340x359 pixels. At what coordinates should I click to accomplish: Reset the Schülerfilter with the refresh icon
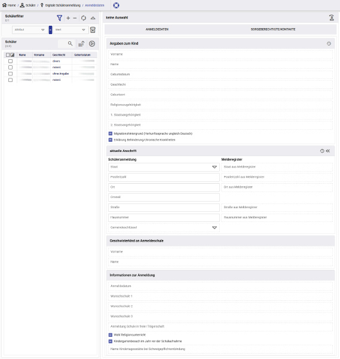84,18
